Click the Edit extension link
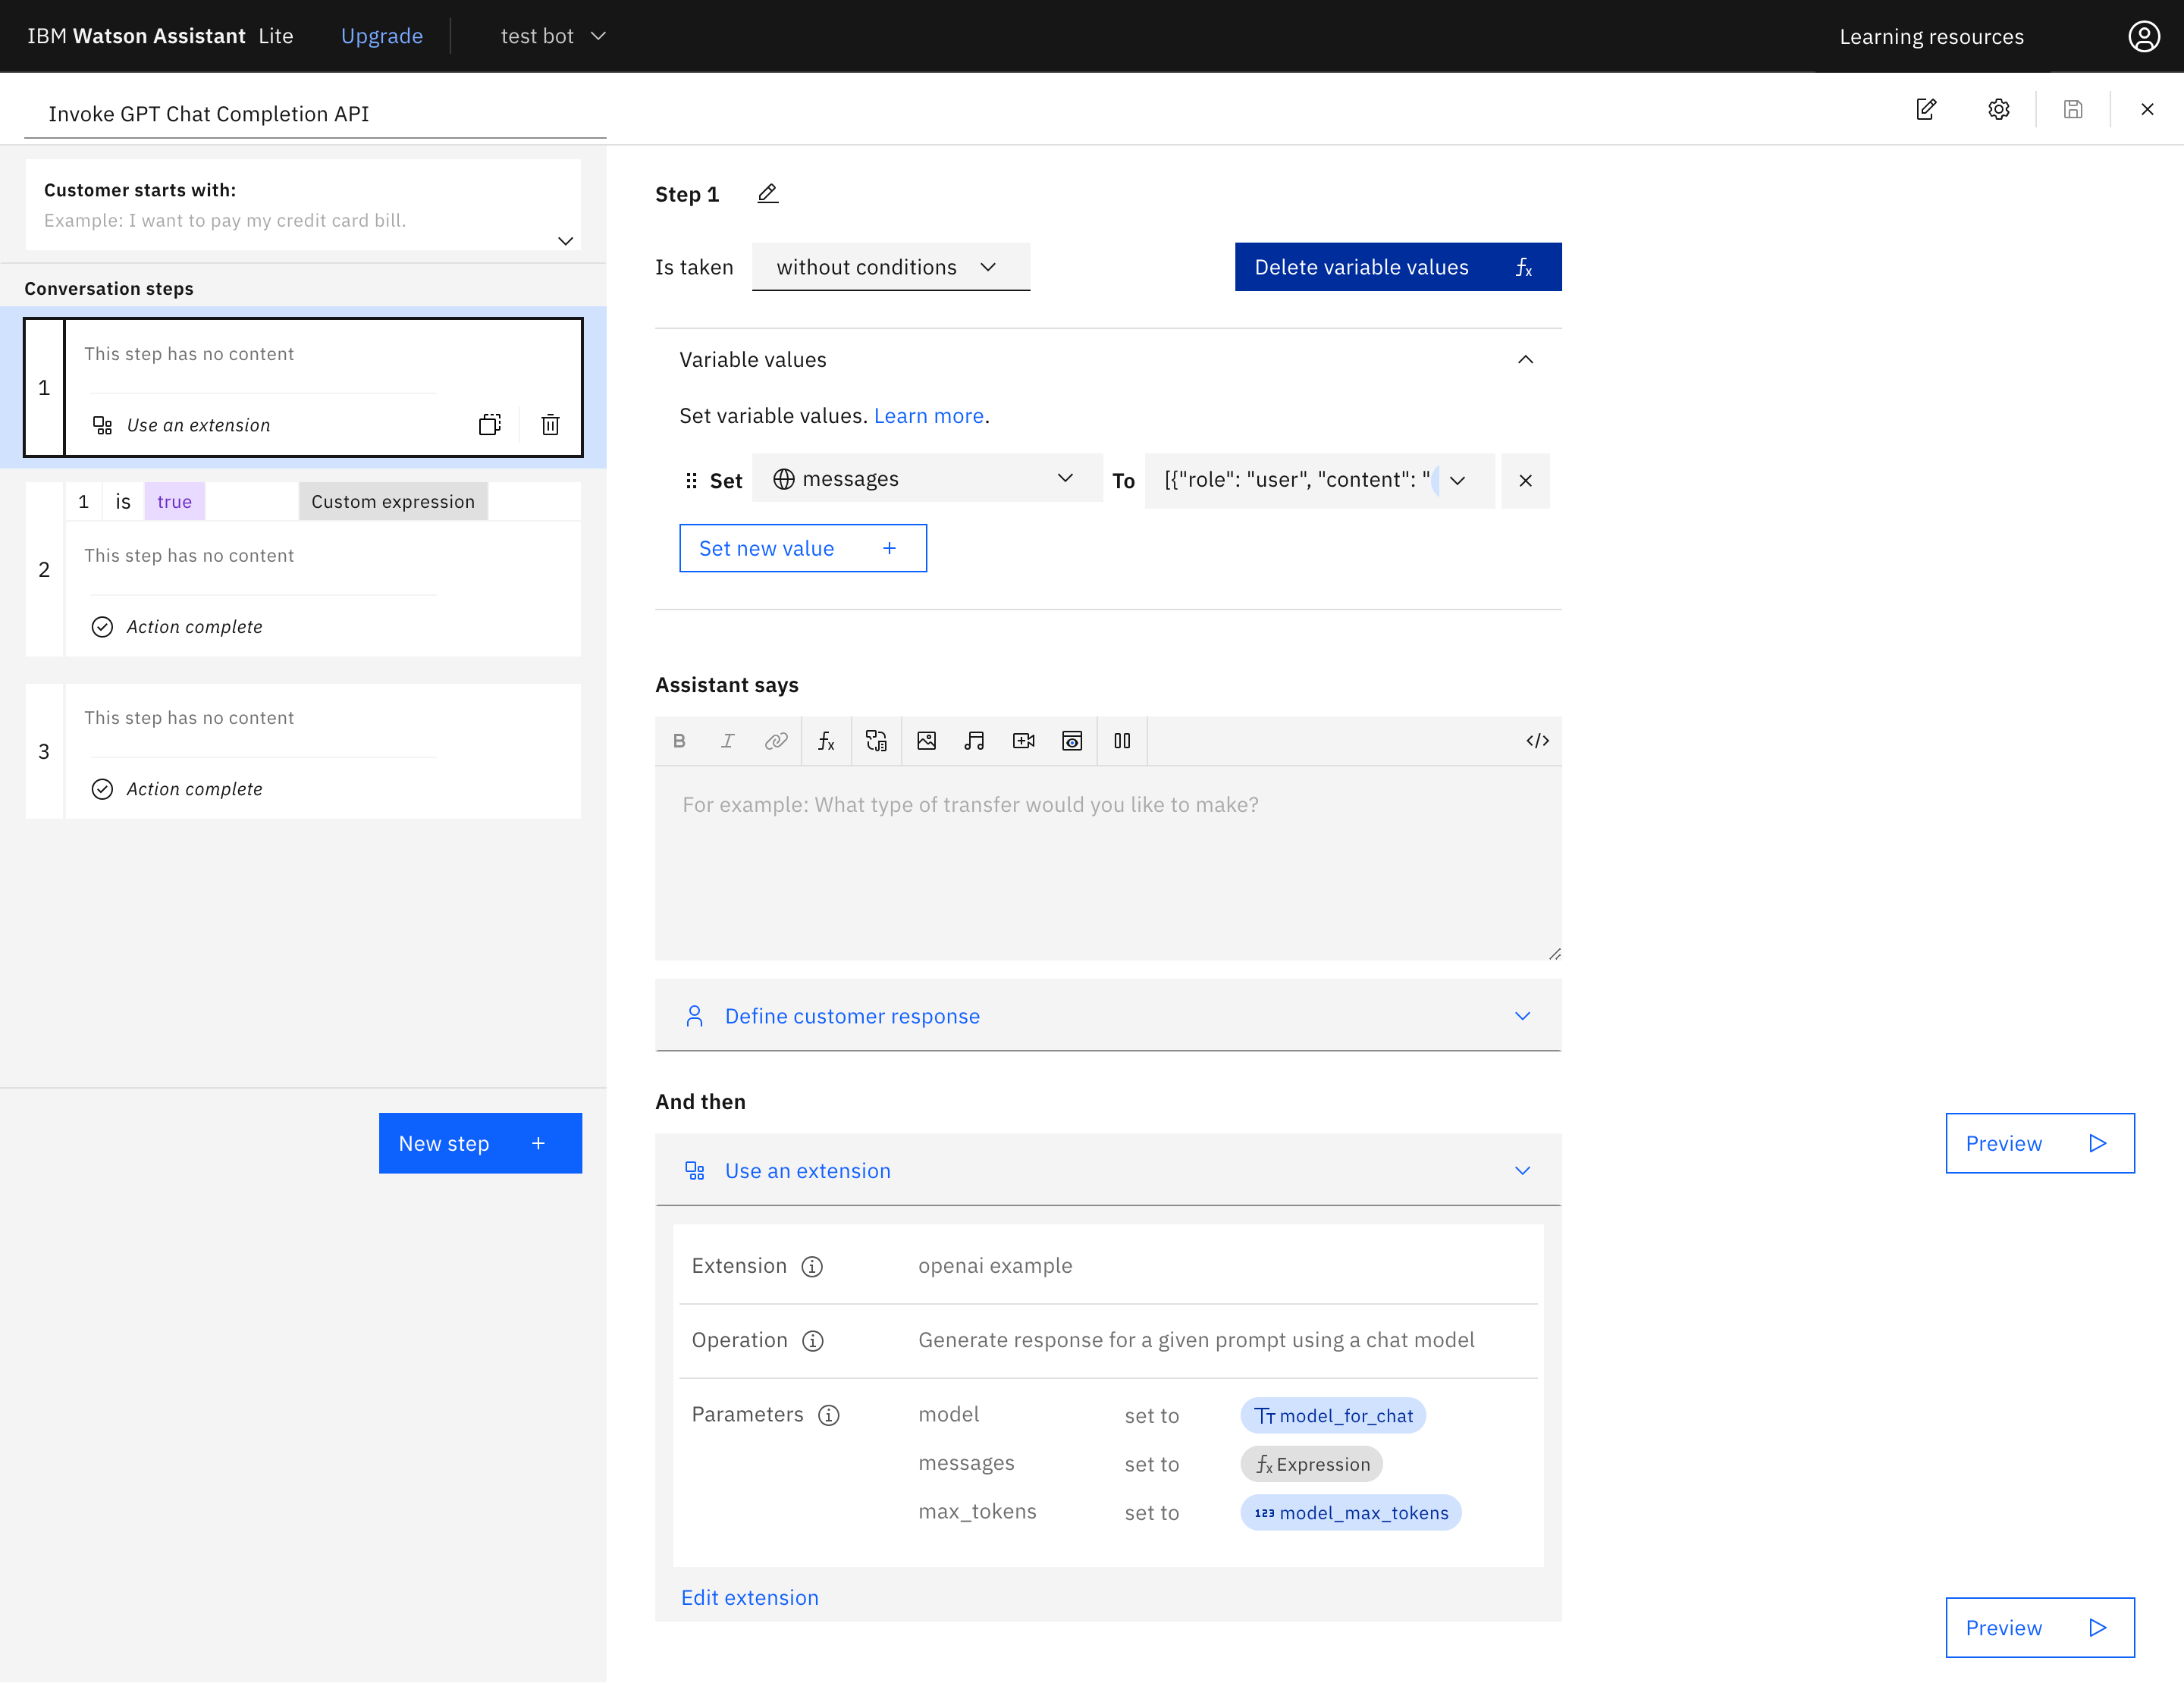Image resolution: width=2184 pixels, height=1683 pixels. point(749,1597)
